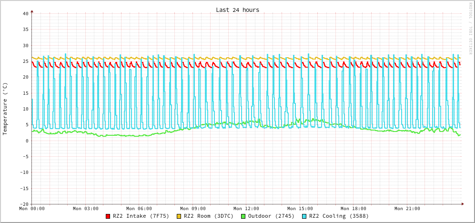Click the 'RZ2 Room (3D7C)' legend label
475x223 pixels.
pyautogui.click(x=209, y=216)
